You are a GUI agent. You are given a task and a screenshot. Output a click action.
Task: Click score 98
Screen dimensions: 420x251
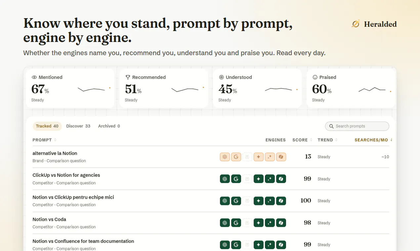pyautogui.click(x=308, y=223)
